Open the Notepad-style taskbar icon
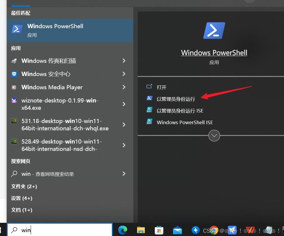The height and width of the screenshot is (236, 284). pos(269,230)
